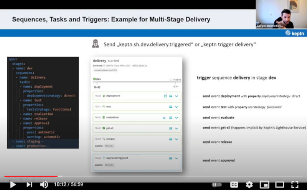Click the 'send event release' text
307x190 pixels.
[217, 142]
